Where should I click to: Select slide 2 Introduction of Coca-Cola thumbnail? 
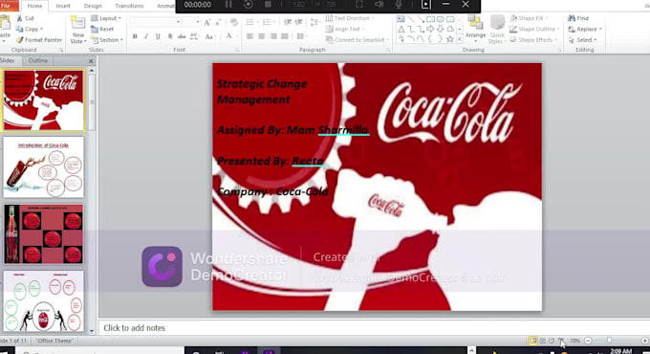point(44,167)
